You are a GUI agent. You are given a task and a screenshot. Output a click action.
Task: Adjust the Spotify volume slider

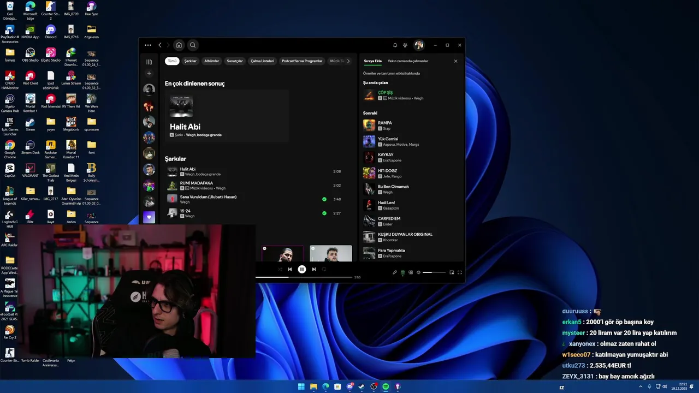(434, 272)
